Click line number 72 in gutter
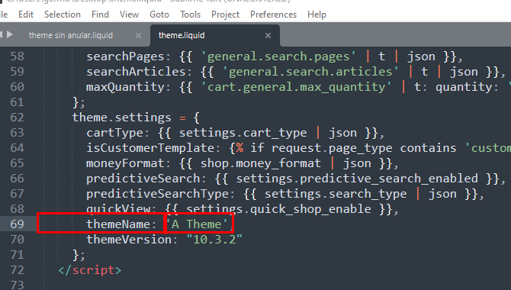Viewport: 511px width, 290px height. tap(18, 270)
